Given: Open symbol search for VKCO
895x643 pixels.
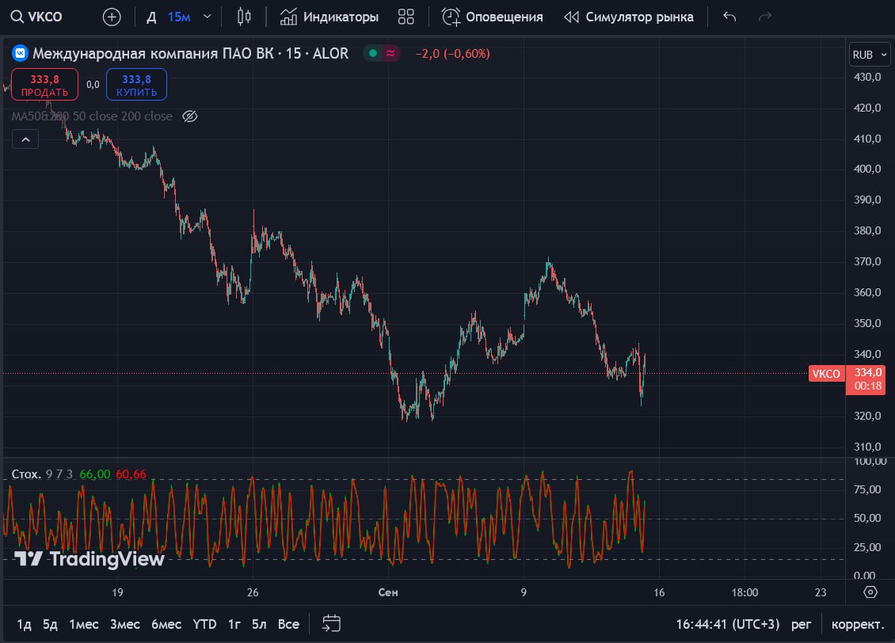Looking at the screenshot, I should (36, 17).
